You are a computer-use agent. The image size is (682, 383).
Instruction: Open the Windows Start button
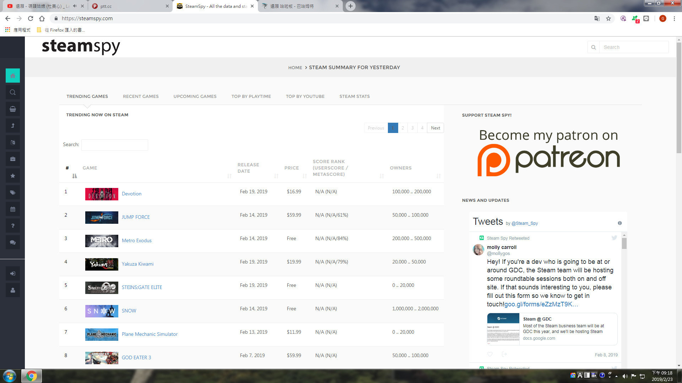10,376
